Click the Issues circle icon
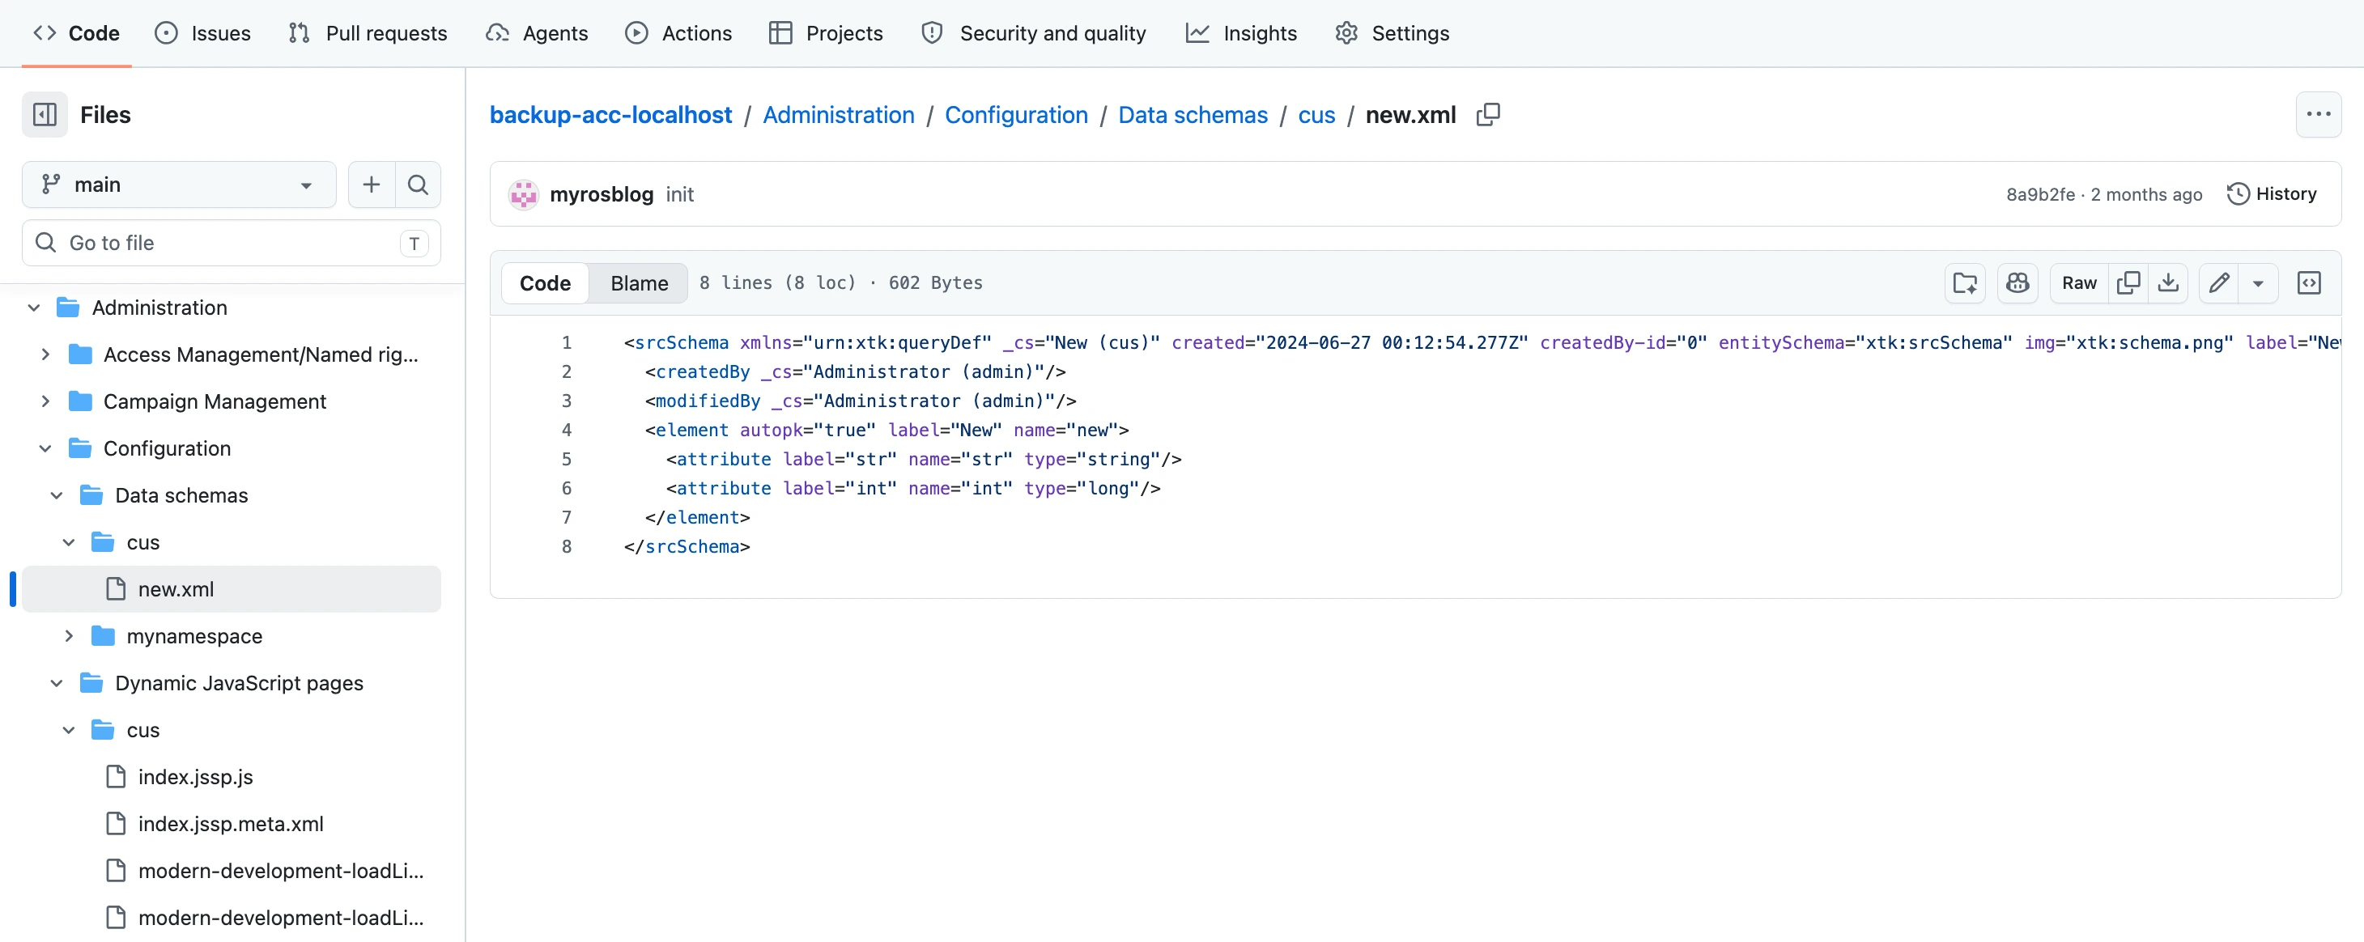Viewport: 2364px width, 942px height. pos(166,33)
